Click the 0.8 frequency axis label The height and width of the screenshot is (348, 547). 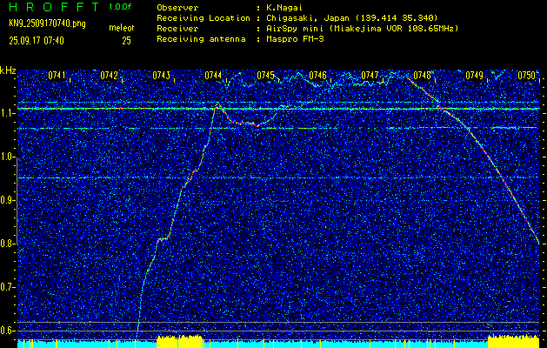click(7, 244)
